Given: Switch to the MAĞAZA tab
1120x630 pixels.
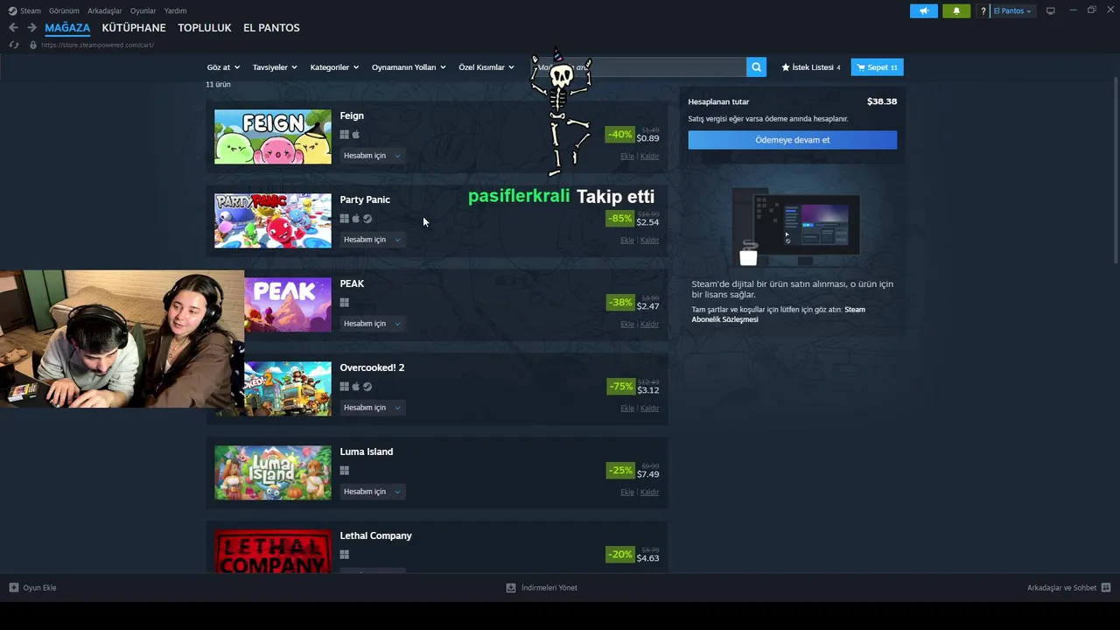Looking at the screenshot, I should (x=67, y=28).
